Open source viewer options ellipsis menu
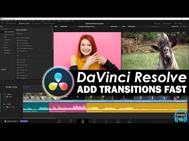The height and width of the screenshot is (141, 189). pos(119,27)
